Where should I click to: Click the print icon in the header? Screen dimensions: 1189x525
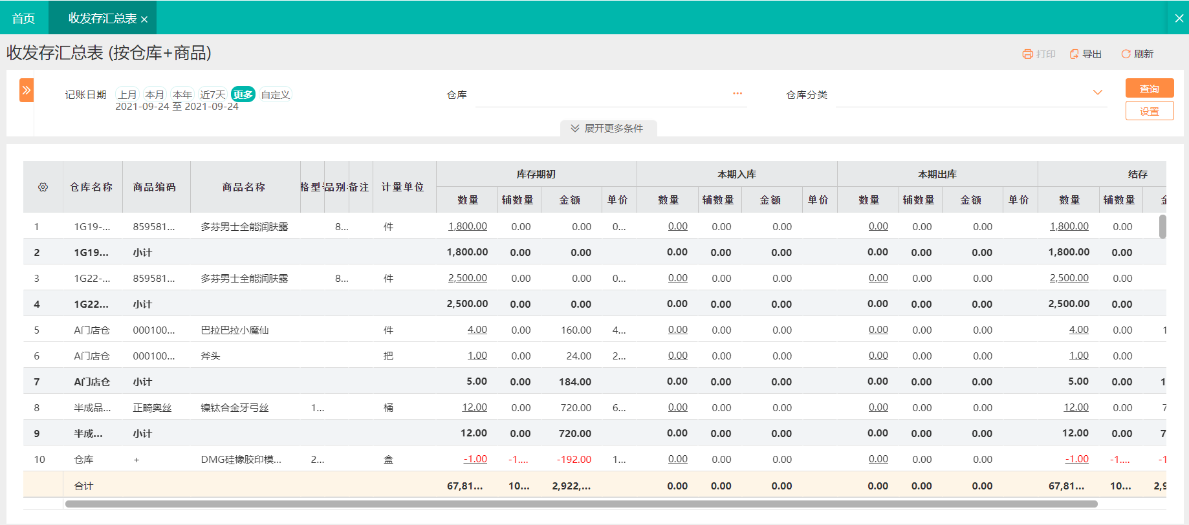point(1027,54)
